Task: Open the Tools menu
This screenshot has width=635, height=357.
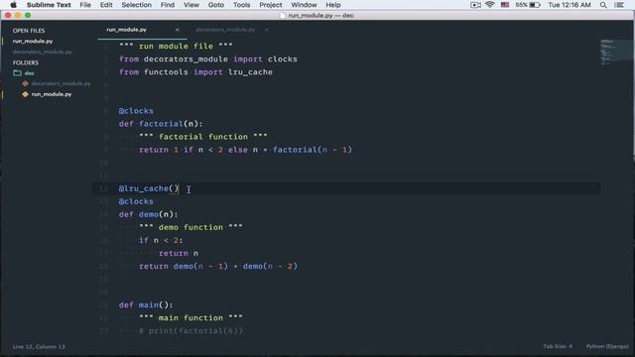Action: pos(241,5)
